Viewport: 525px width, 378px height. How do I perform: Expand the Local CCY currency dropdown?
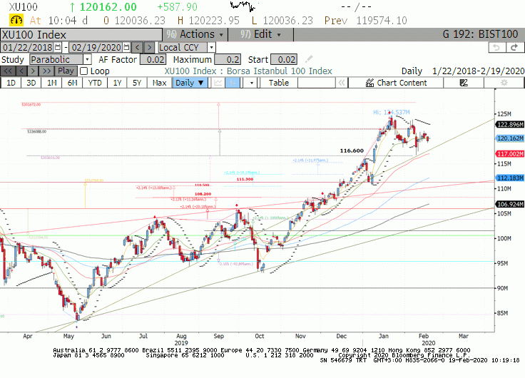click(211, 48)
